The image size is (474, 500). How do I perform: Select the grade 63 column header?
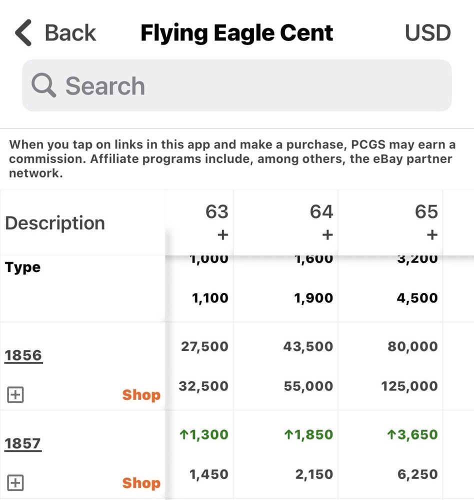point(216,212)
